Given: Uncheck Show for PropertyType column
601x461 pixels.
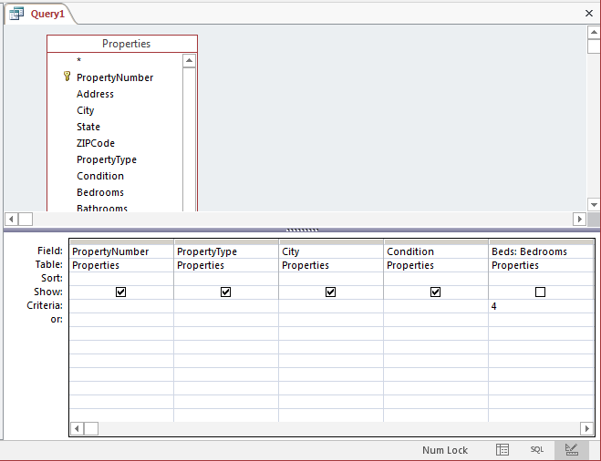Looking at the screenshot, I should click(226, 292).
